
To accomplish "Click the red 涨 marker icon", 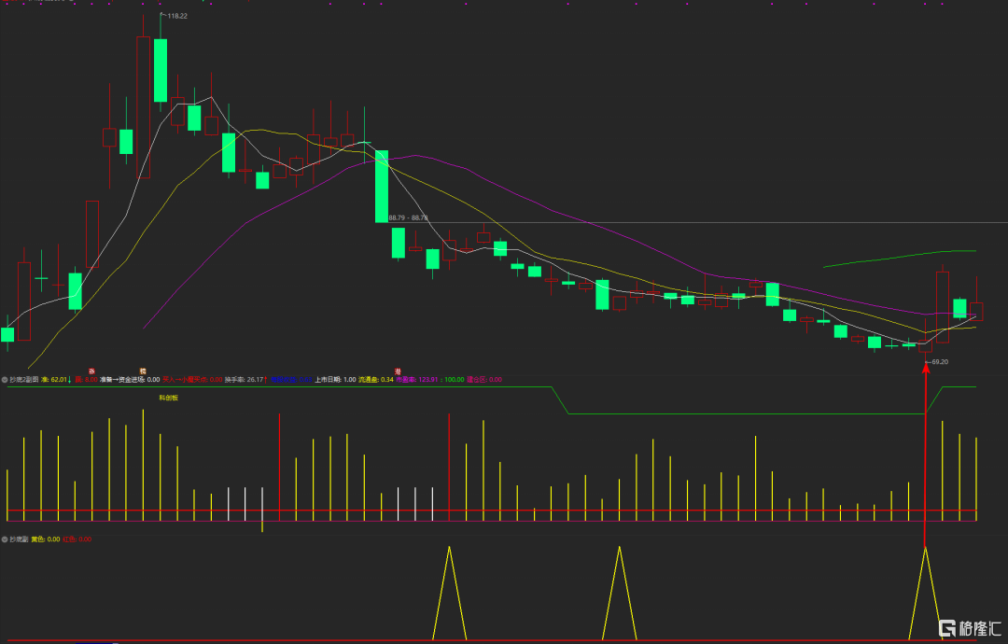I will 91,371.
